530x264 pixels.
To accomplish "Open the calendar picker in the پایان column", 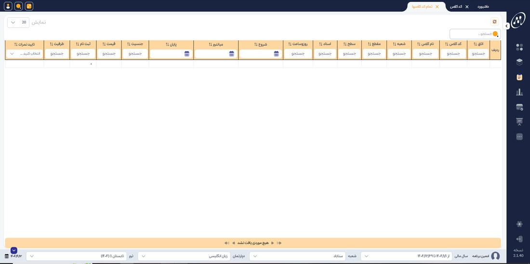I will click(187, 54).
